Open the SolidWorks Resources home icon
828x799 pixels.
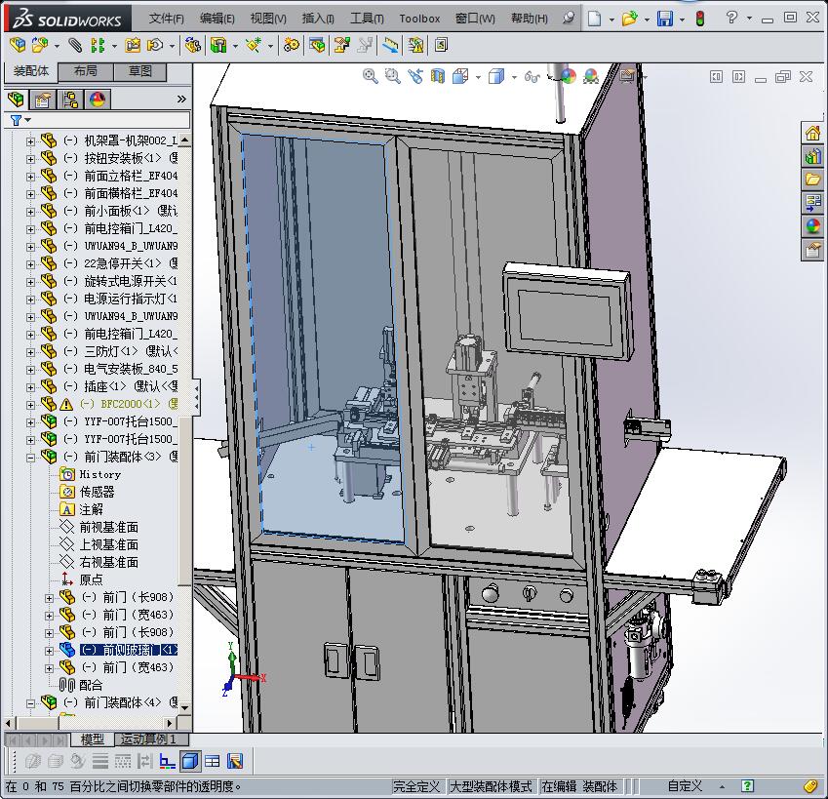(812, 133)
